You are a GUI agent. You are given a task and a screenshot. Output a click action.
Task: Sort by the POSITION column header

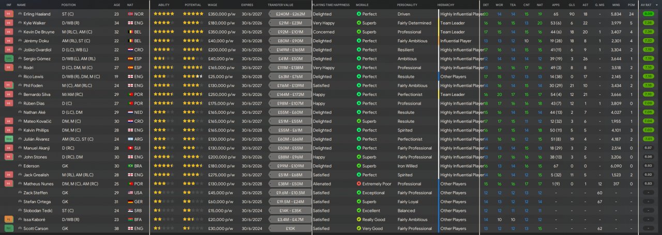pyautogui.click(x=68, y=5)
